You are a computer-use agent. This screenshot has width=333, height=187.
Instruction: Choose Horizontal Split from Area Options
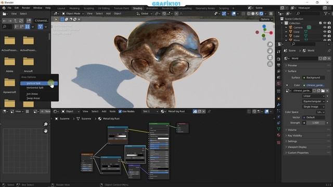(39, 88)
